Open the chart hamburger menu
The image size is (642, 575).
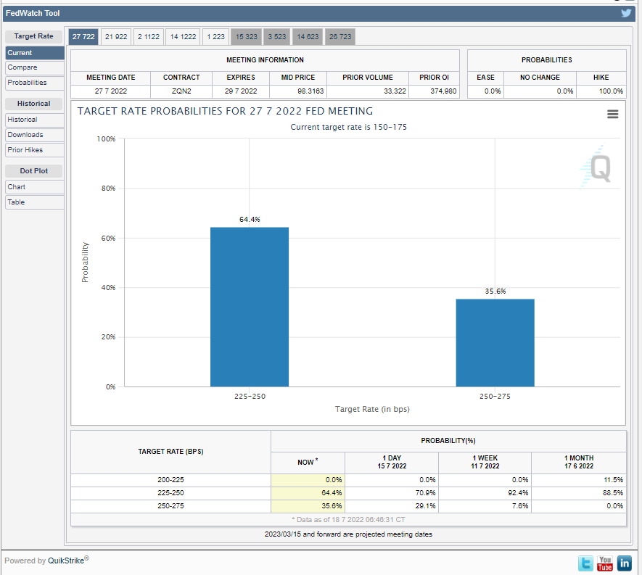point(612,114)
